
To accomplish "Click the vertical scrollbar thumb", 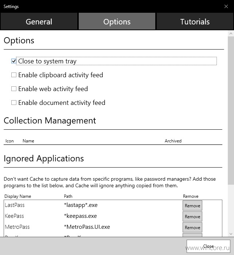I will [231, 111].
